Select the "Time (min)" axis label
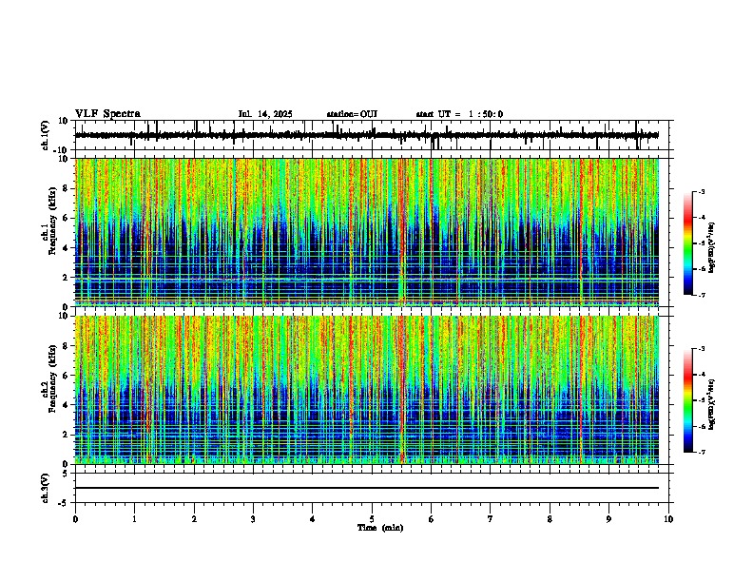 pos(380,528)
